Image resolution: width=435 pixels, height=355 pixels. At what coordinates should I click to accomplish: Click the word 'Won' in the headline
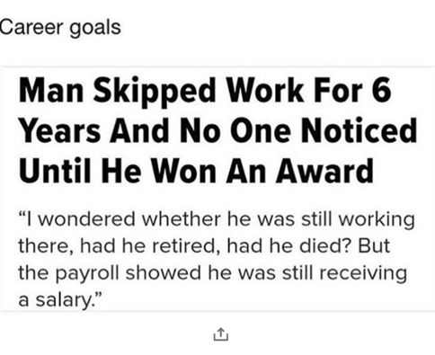click(183, 171)
